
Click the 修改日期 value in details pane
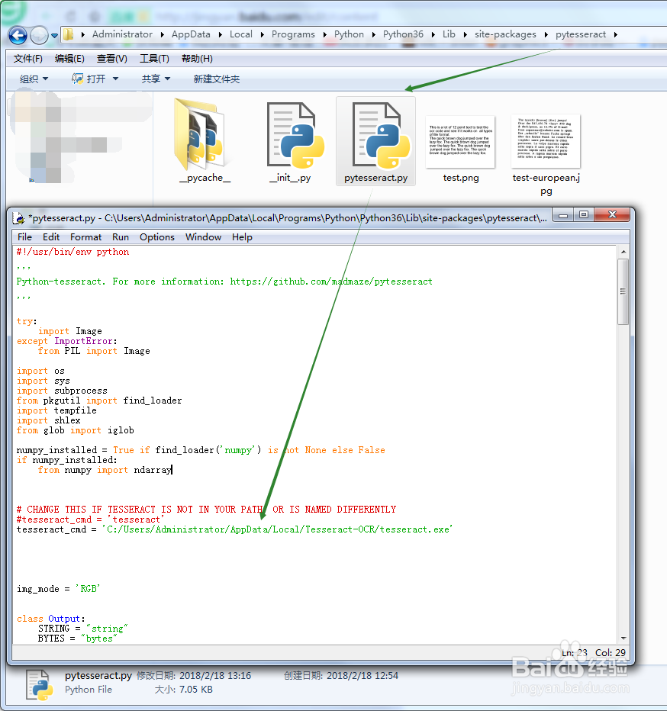click(x=215, y=676)
